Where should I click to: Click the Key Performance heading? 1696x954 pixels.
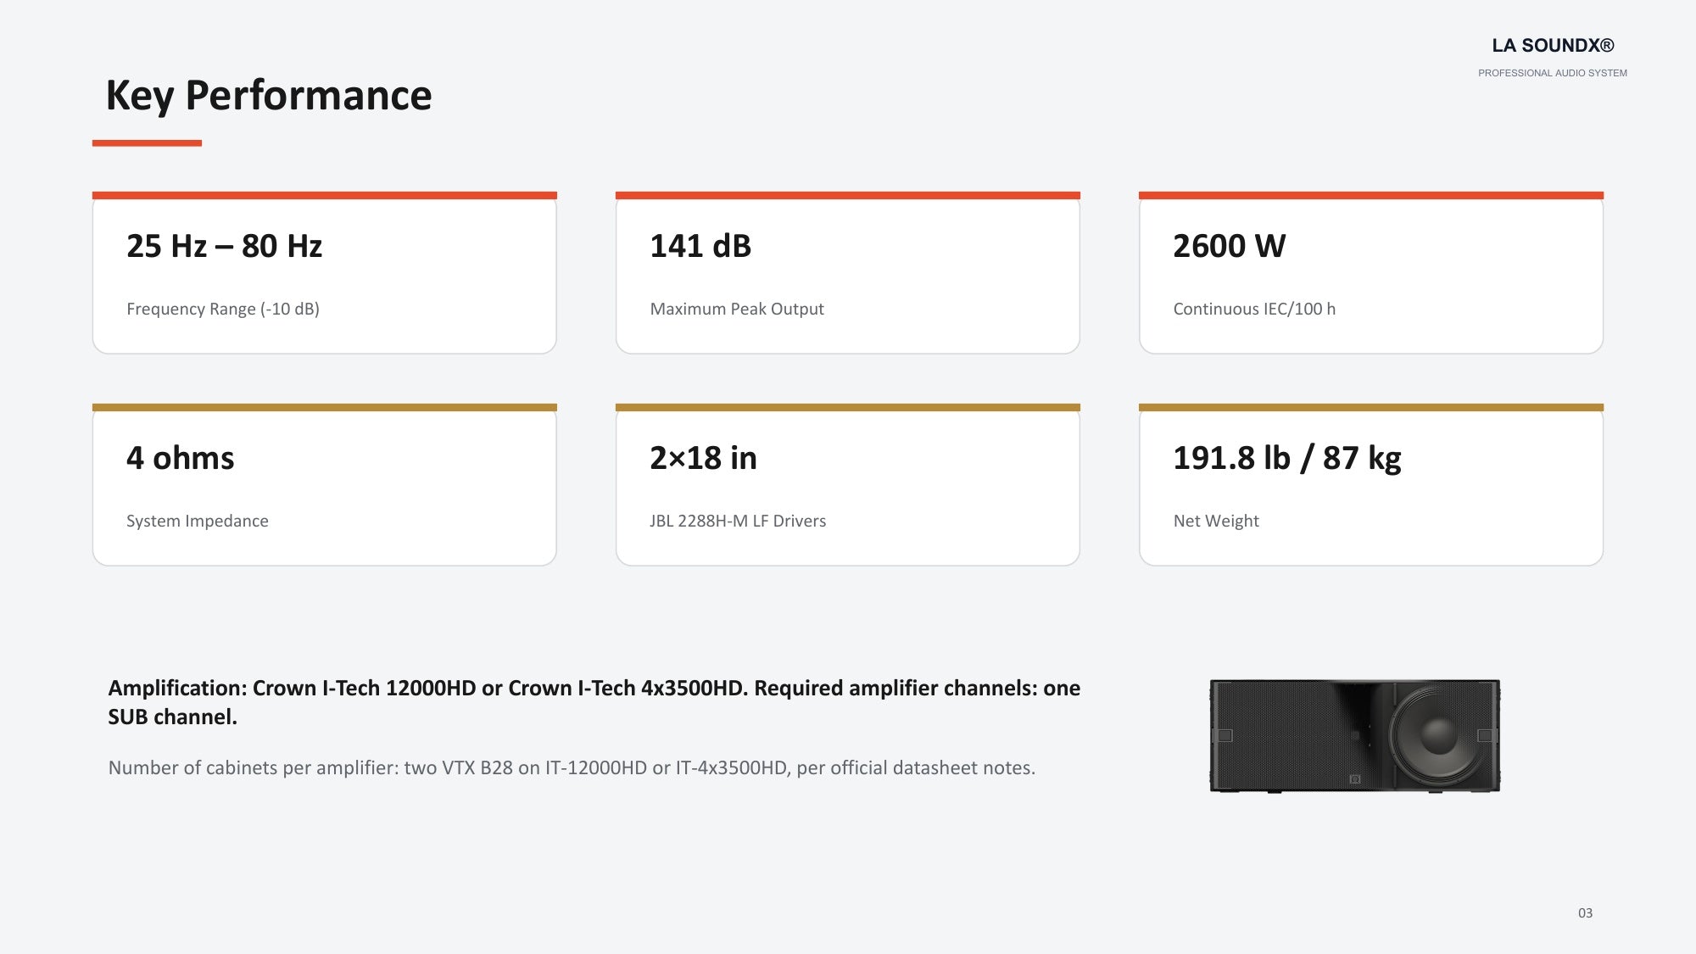click(x=269, y=95)
